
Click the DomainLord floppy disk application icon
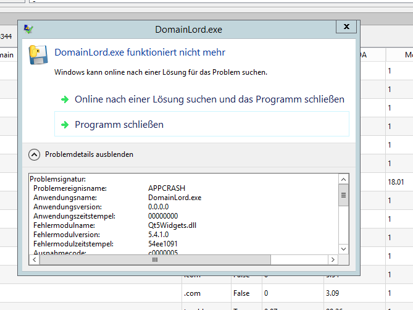pyautogui.click(x=38, y=55)
